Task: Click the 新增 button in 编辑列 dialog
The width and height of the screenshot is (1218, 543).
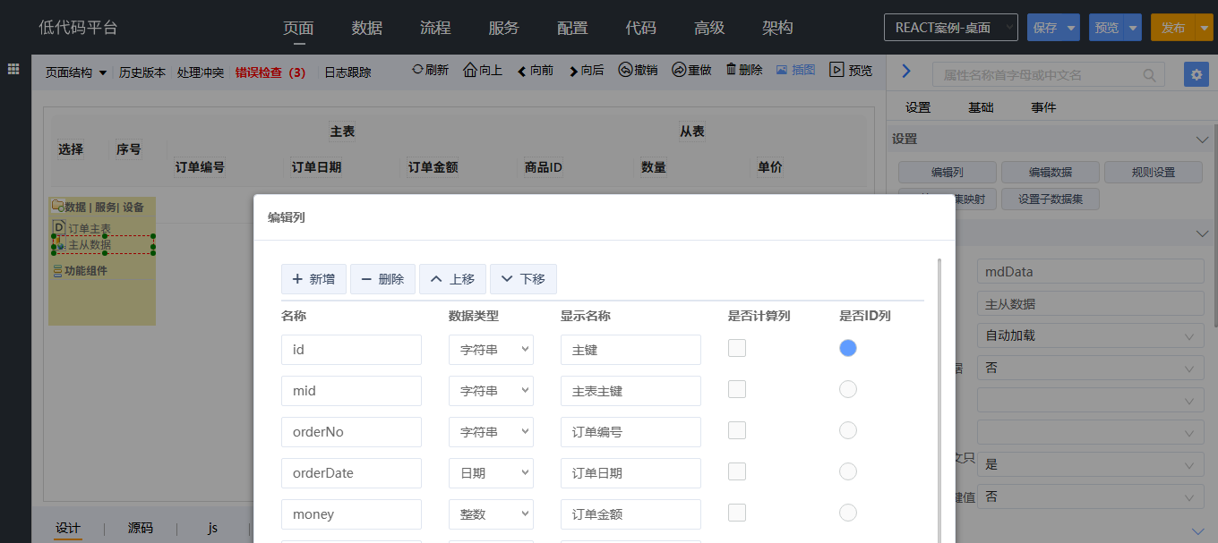Action: coord(313,279)
